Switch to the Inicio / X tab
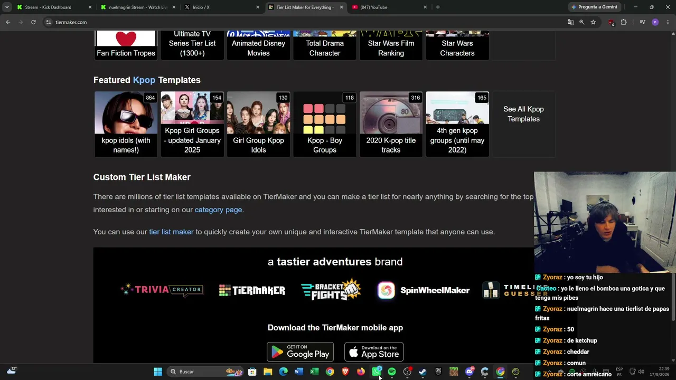The height and width of the screenshot is (380, 676). [x=221, y=7]
